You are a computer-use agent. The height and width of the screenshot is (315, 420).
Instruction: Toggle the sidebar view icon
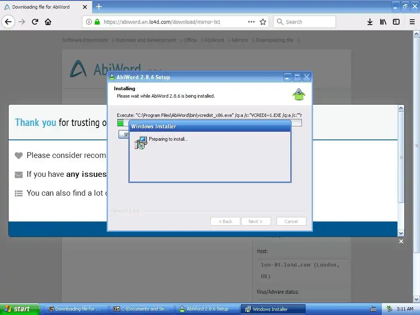396,22
